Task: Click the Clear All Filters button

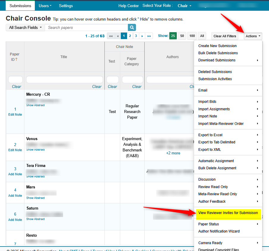Action: (x=225, y=36)
